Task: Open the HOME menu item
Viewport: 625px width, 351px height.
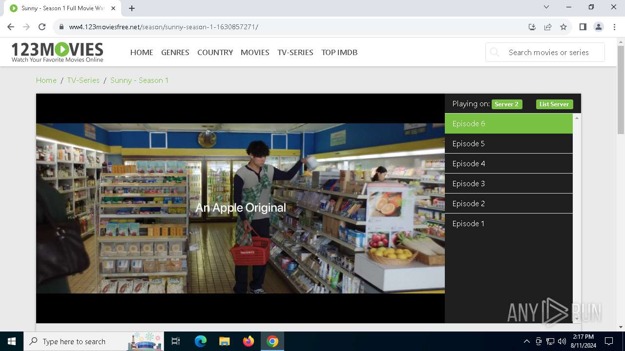Action: [x=142, y=52]
